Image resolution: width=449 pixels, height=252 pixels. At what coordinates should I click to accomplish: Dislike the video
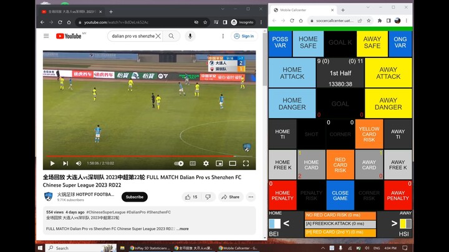(208, 197)
